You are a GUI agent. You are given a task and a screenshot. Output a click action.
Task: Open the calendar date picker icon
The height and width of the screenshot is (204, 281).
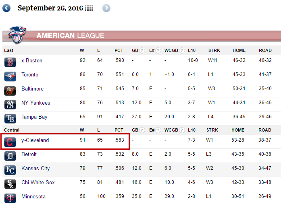[x=89, y=8]
